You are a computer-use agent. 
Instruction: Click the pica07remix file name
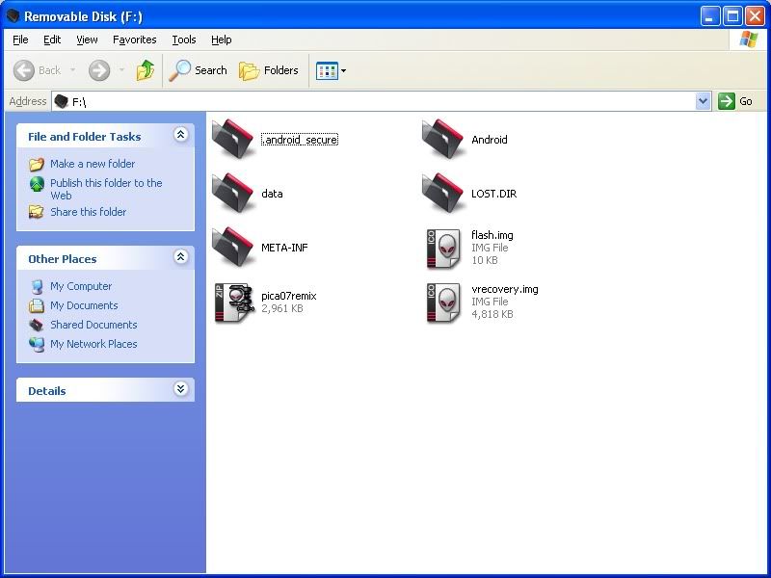tap(288, 296)
